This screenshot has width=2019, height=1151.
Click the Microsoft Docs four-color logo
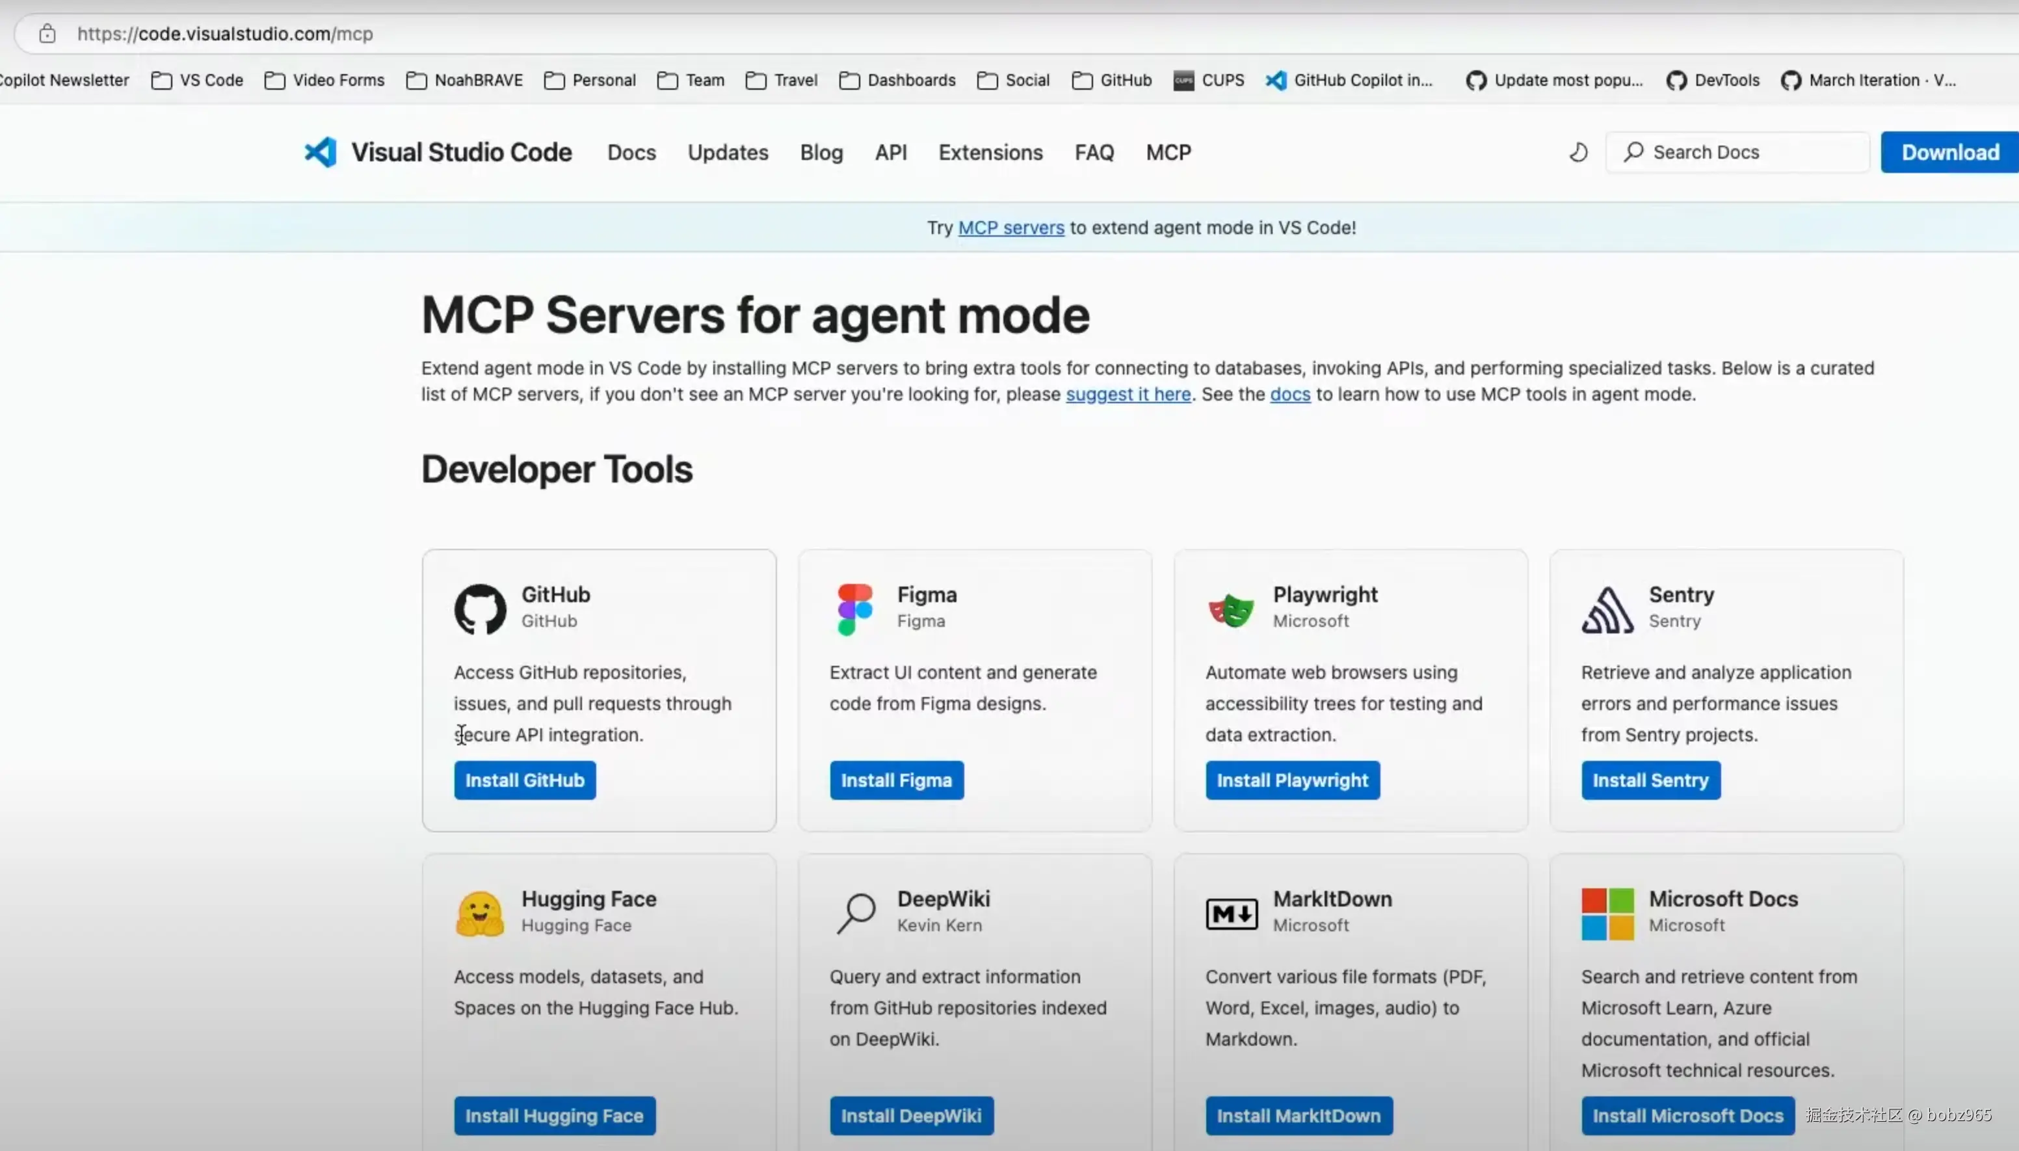1607,914
